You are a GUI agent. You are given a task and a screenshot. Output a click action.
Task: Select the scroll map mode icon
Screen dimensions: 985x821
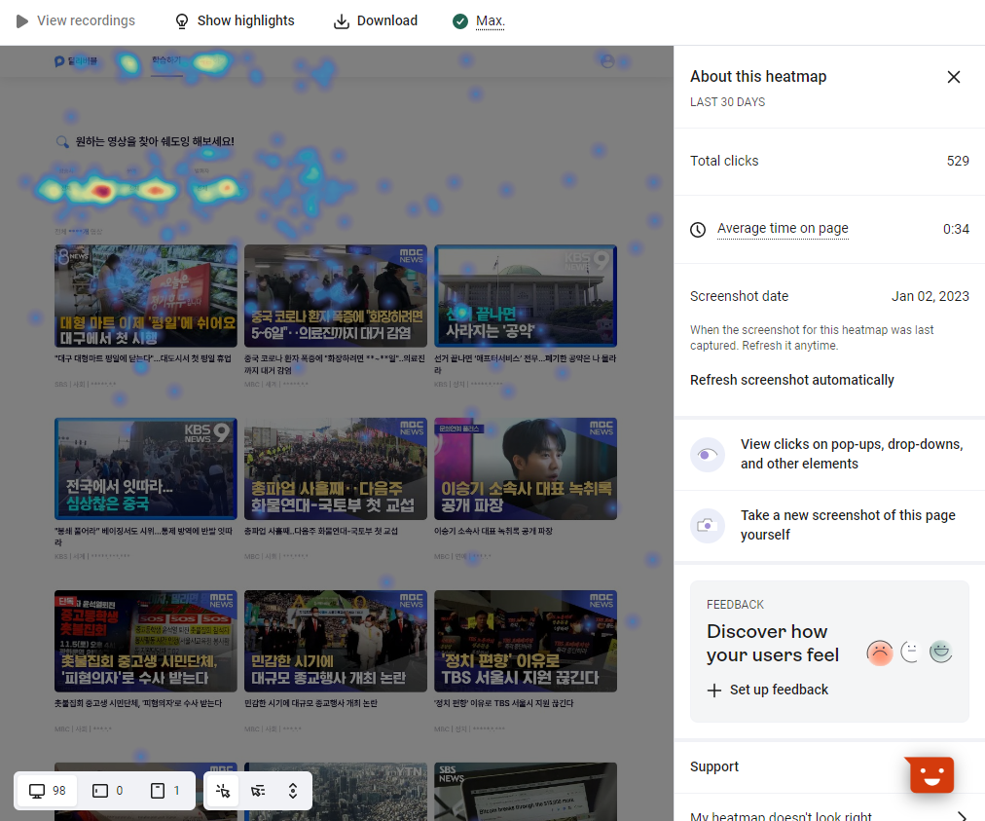(x=293, y=791)
